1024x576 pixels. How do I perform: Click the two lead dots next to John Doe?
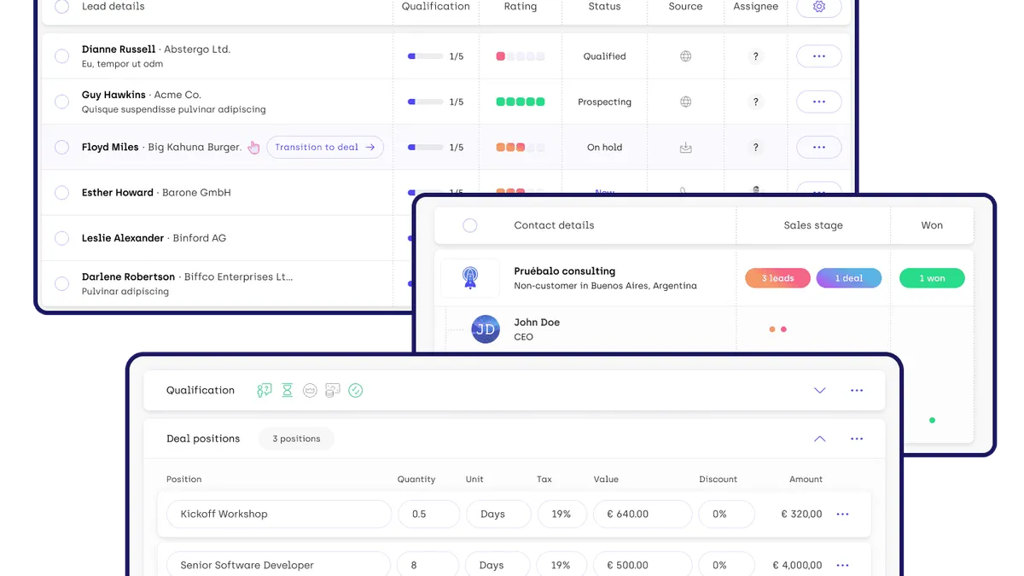point(777,329)
